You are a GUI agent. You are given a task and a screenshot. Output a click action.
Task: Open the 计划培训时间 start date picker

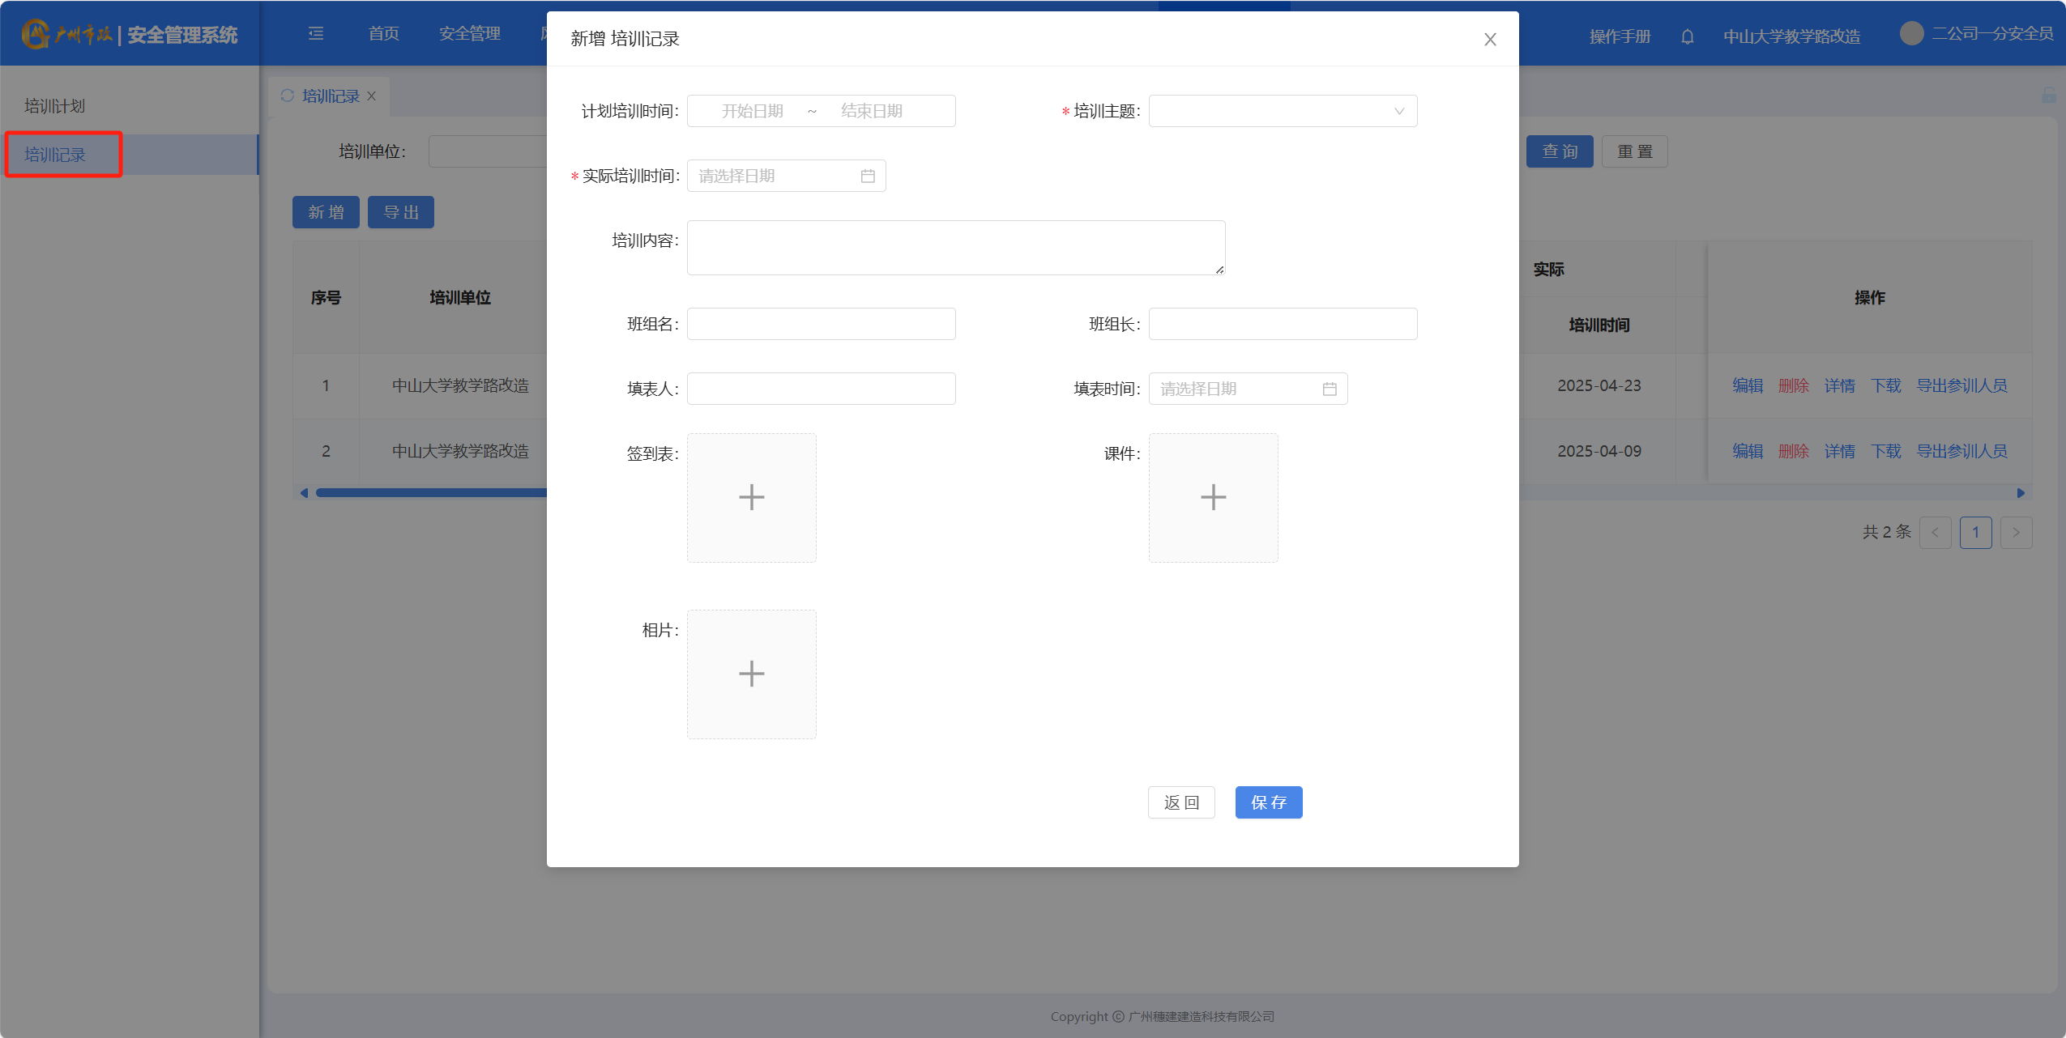(x=752, y=111)
